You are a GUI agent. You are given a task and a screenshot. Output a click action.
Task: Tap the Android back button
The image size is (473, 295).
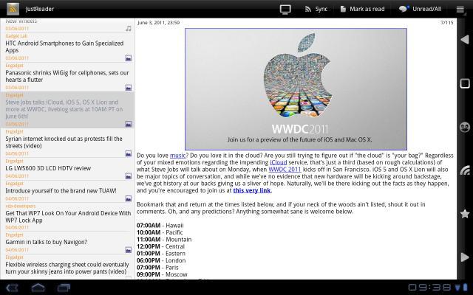pos(13,288)
